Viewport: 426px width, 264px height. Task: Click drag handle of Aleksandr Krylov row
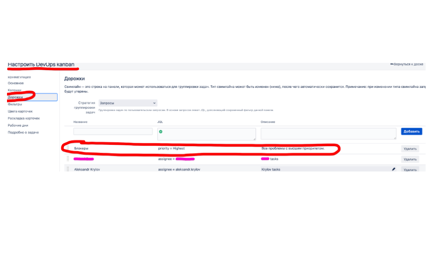68,169
